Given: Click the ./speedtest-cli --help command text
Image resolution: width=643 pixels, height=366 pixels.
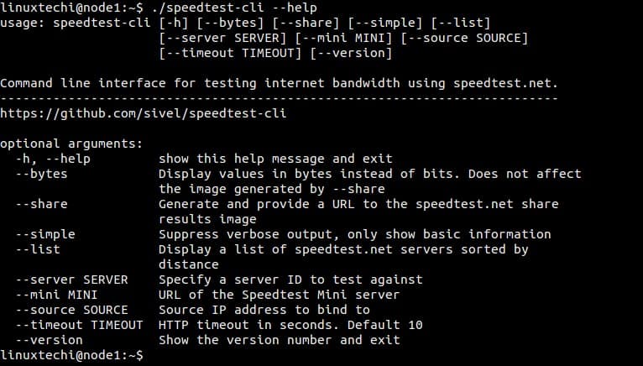Looking at the screenshot, I should click(x=233, y=8).
